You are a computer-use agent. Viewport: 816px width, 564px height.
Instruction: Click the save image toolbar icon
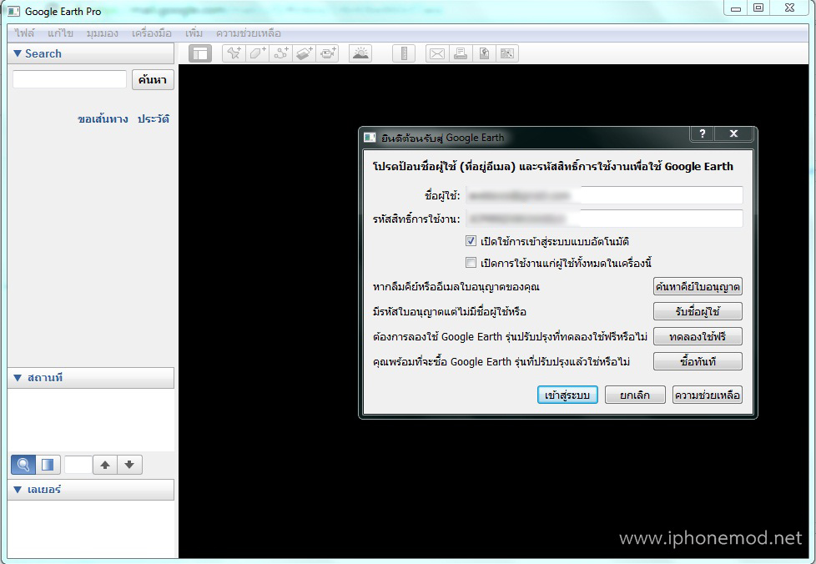(x=484, y=53)
